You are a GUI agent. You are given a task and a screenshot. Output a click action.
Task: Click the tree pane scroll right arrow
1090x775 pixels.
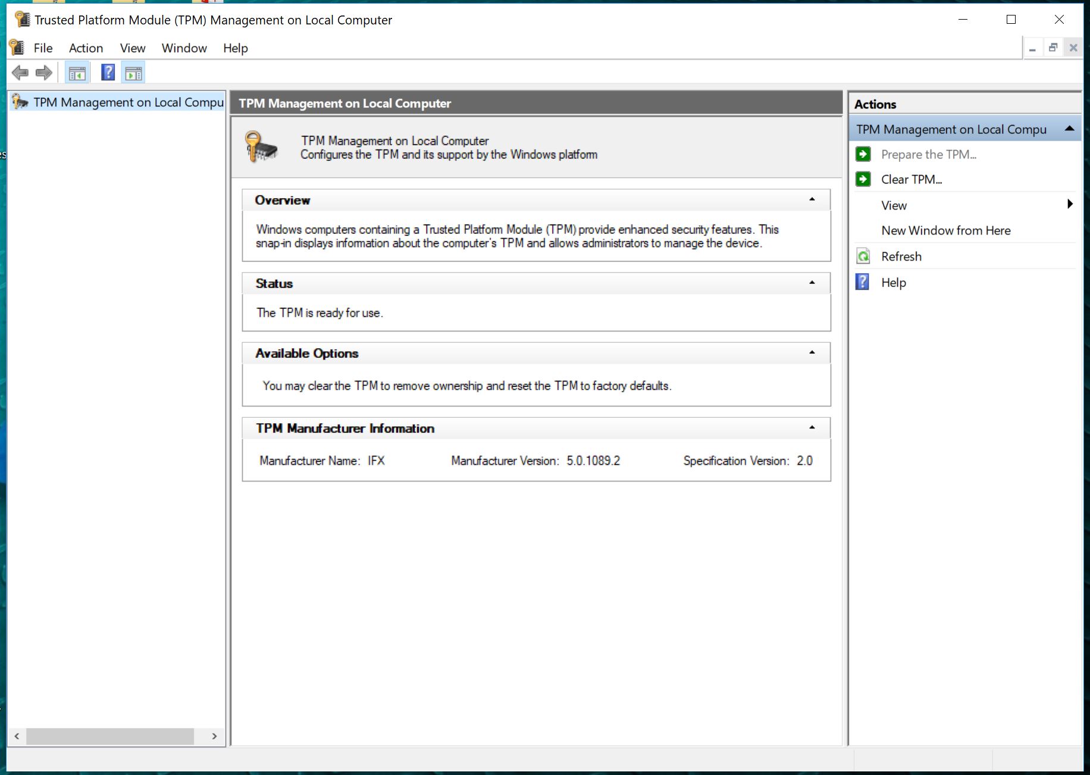(x=214, y=736)
